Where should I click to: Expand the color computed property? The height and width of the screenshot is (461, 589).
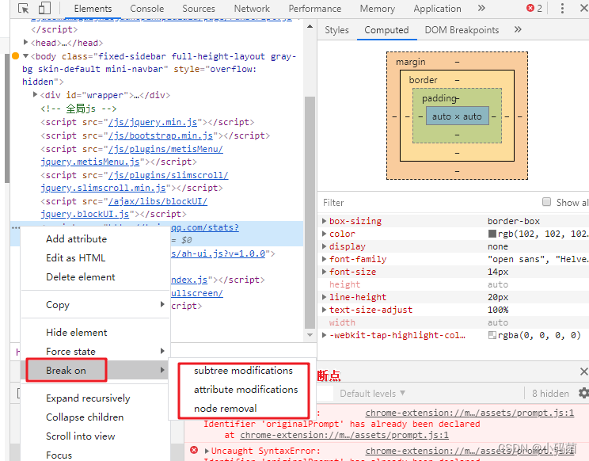tap(324, 234)
